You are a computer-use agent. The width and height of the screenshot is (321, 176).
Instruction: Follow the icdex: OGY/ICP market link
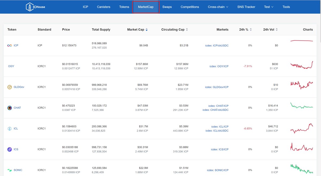point(219,66)
